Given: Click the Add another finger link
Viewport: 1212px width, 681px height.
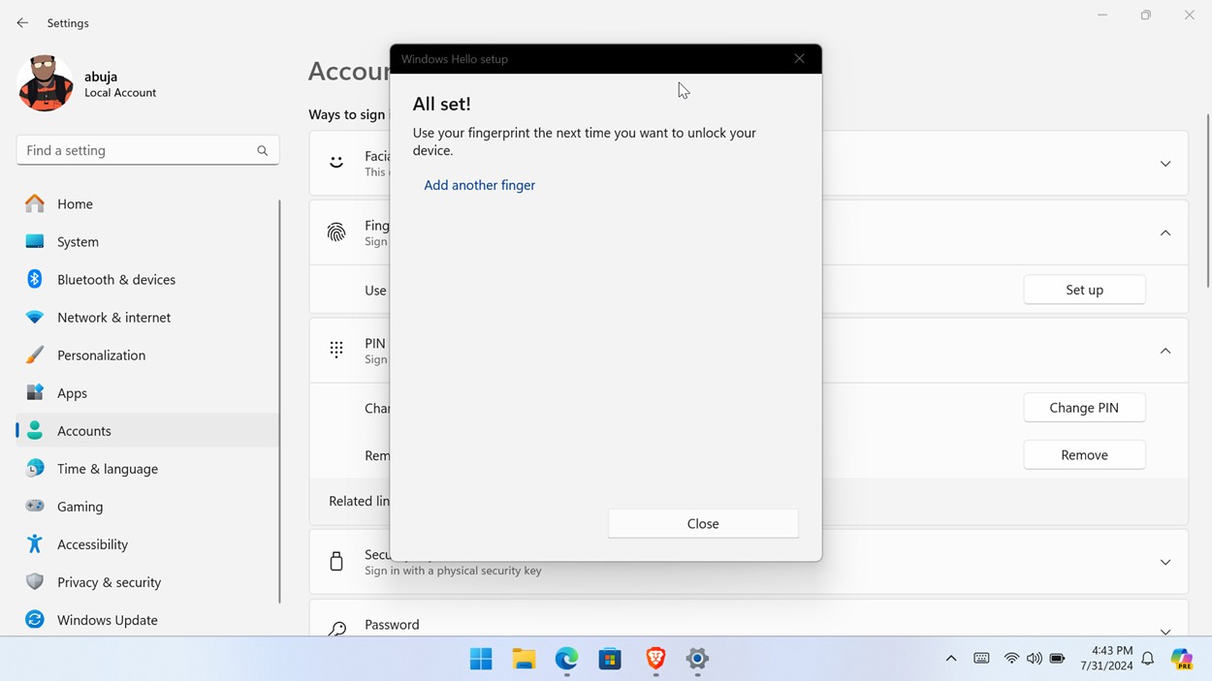Looking at the screenshot, I should pos(479,184).
